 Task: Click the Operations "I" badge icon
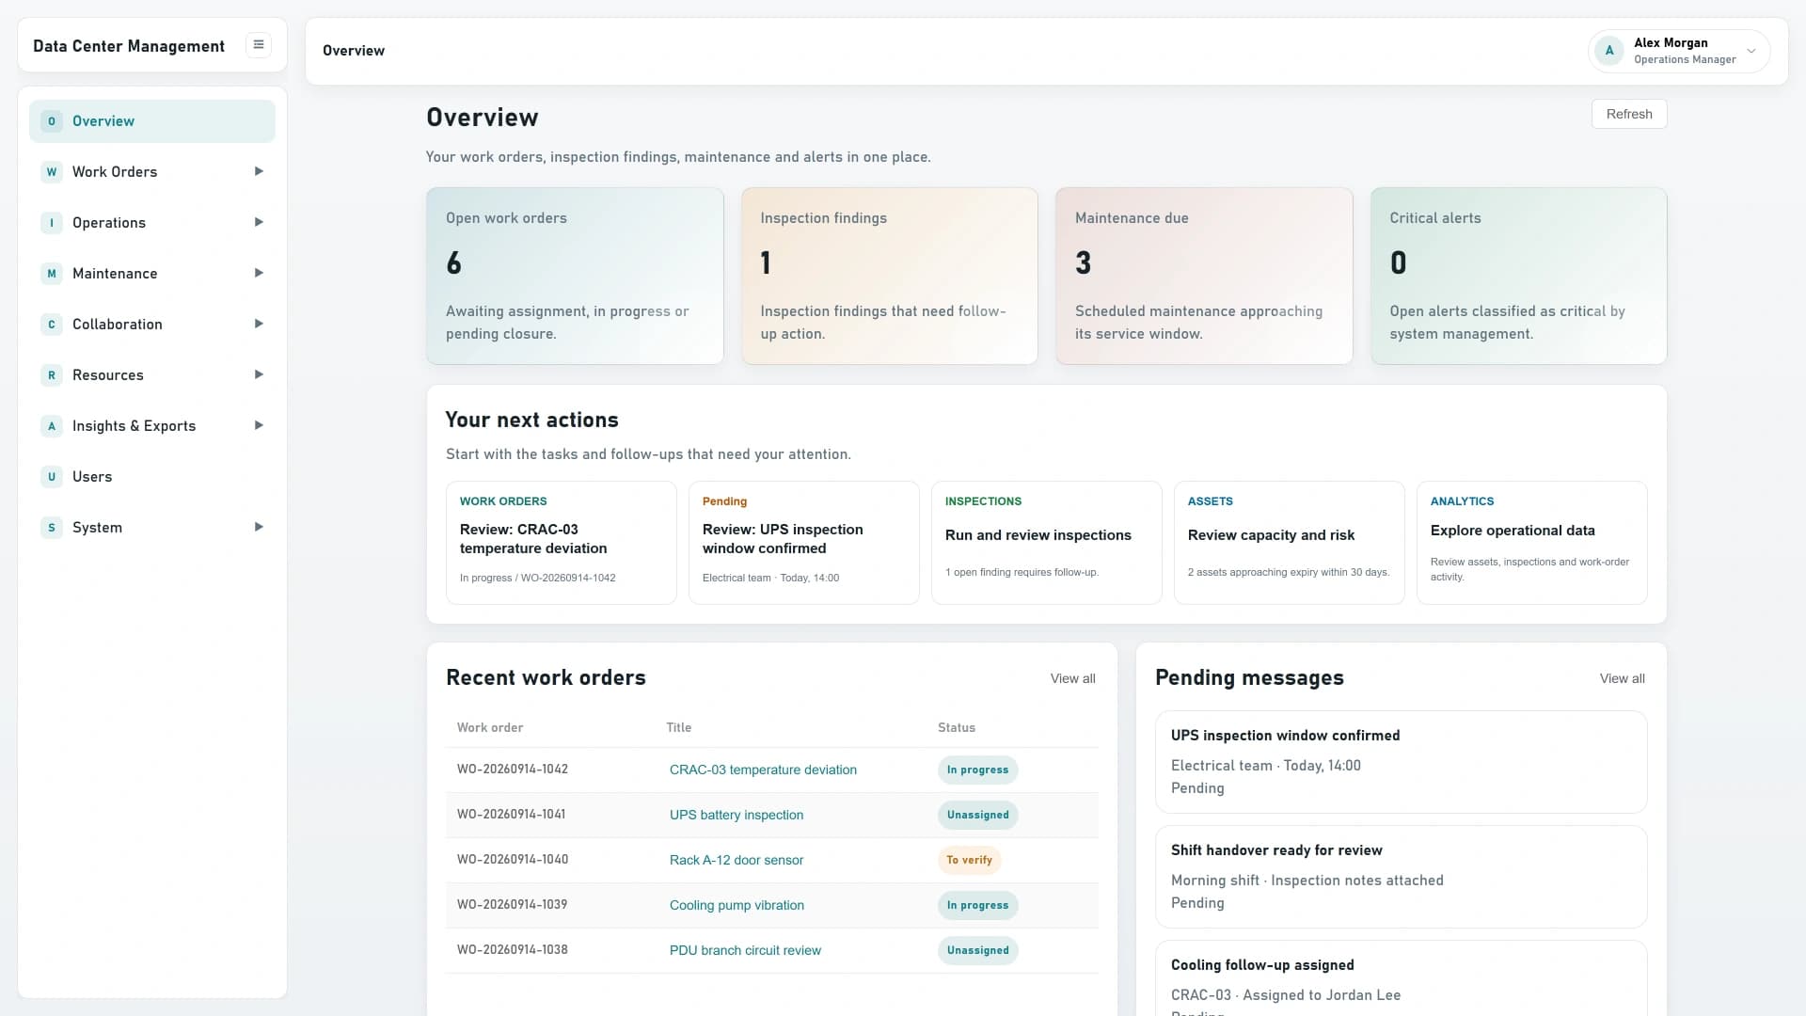[52, 223]
